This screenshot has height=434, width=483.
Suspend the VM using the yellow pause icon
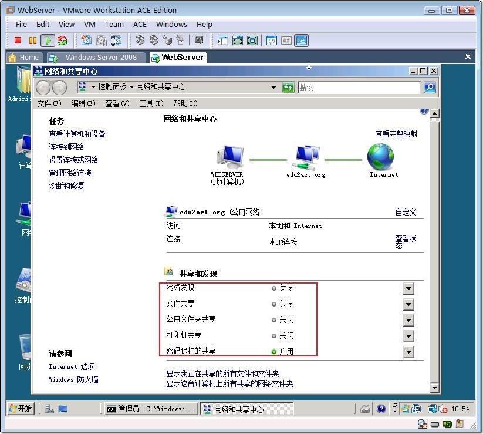click(x=33, y=41)
